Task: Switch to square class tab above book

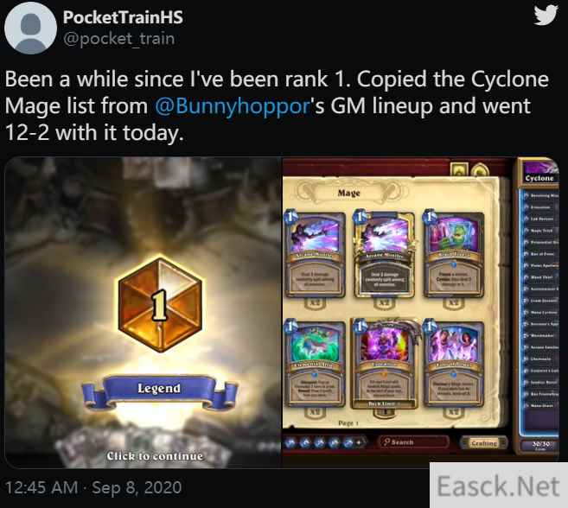Action: click(x=458, y=169)
